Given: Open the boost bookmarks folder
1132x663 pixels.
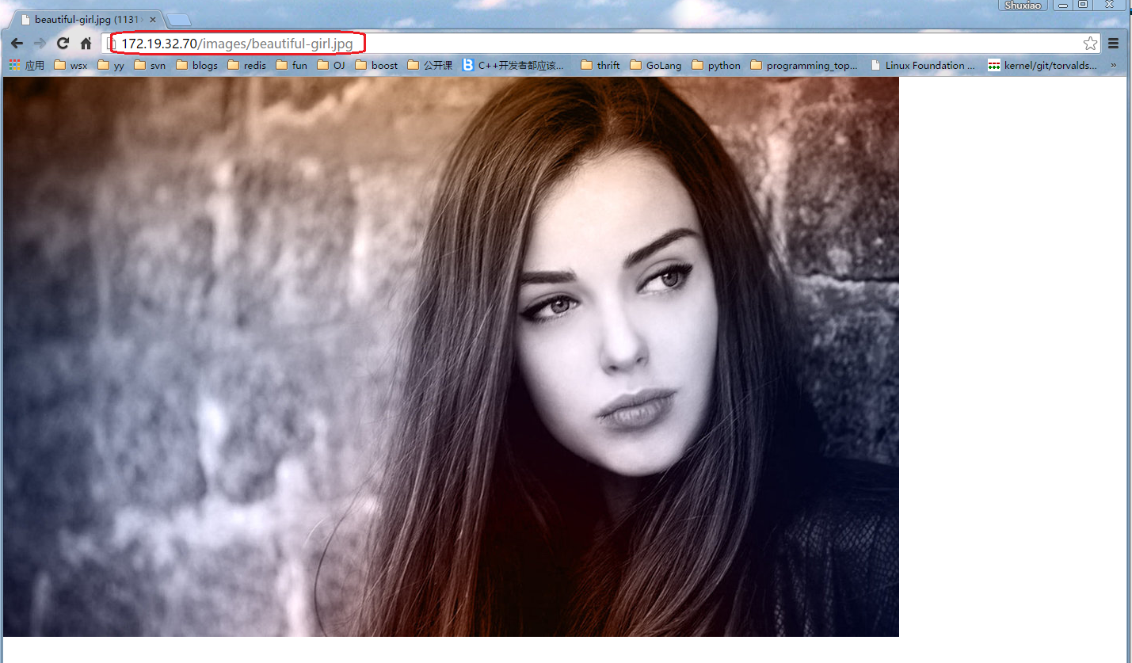Looking at the screenshot, I should (375, 65).
